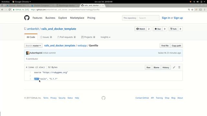Viewport: 207px width, 116px height.
Task: Click the 1 contributor text
Action: (32, 59)
